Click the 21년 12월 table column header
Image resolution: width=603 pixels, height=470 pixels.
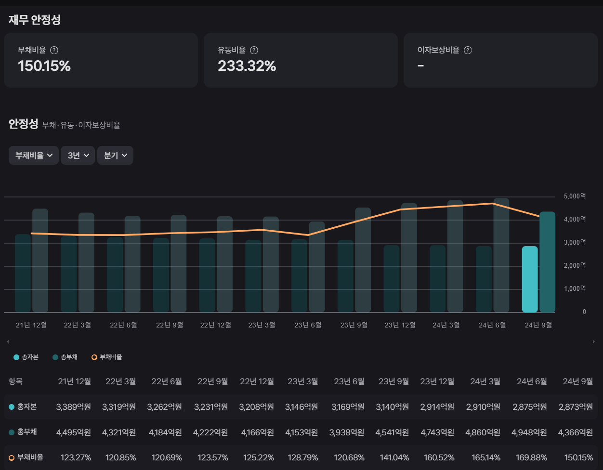[x=75, y=381]
